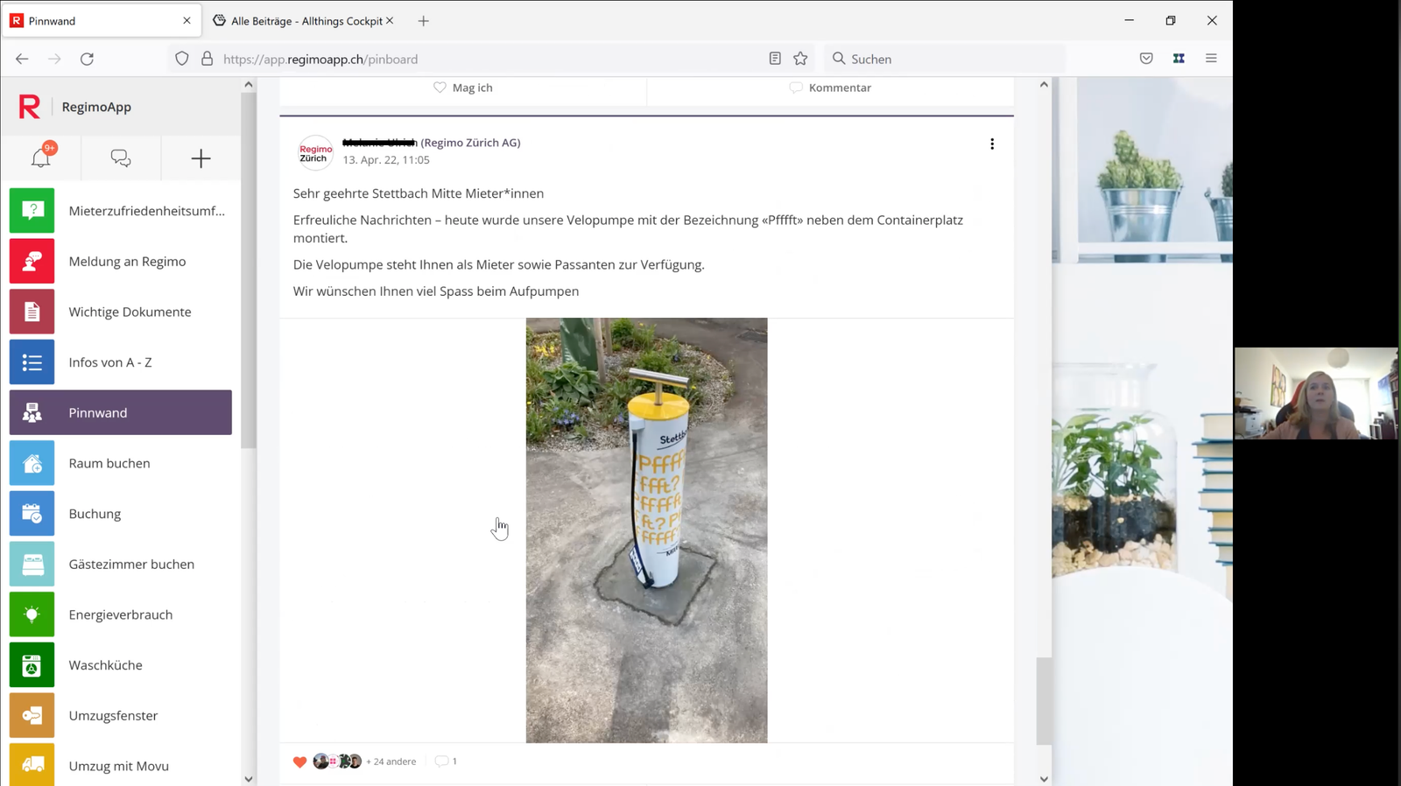The height and width of the screenshot is (786, 1401).
Task: Select Pinnwand in the sidebar menu
Action: tap(121, 412)
